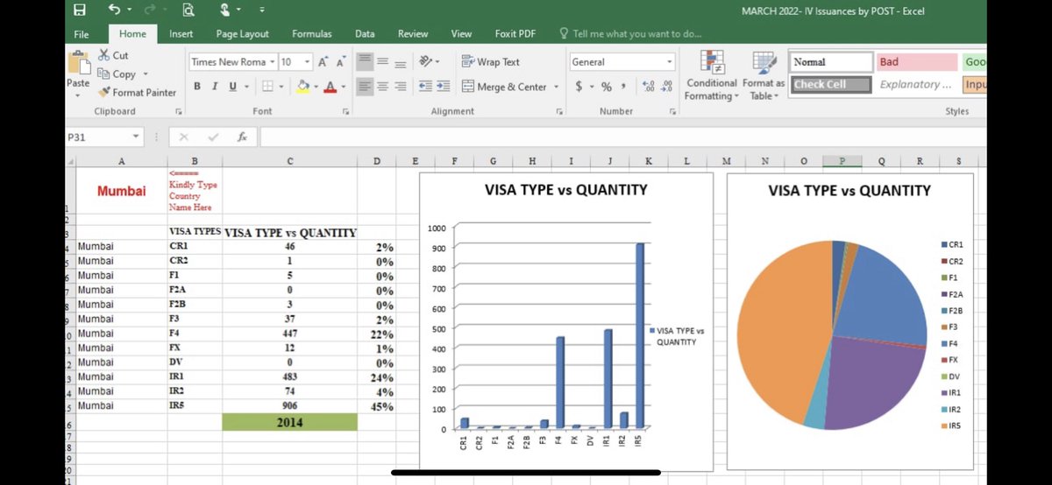Viewport: 1052px width, 485px height.
Task: Click the Enter checkmark in formula bar
Action: pyautogui.click(x=212, y=137)
